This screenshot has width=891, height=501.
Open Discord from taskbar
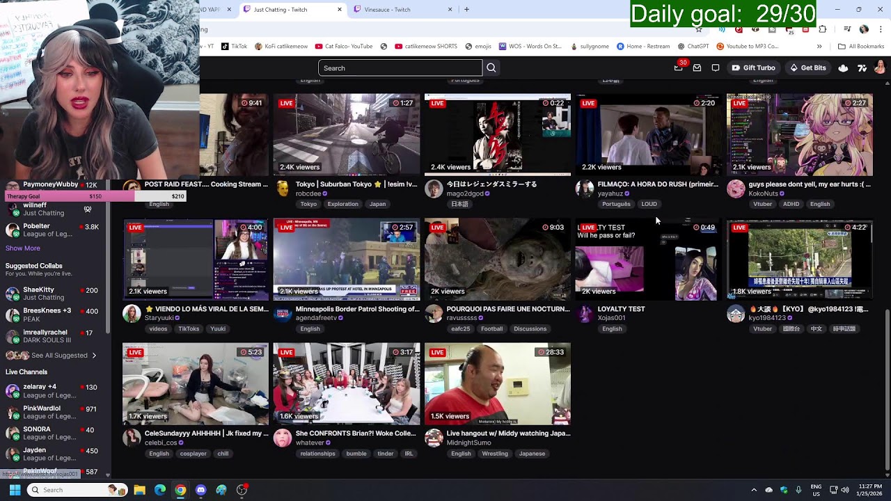(201, 490)
